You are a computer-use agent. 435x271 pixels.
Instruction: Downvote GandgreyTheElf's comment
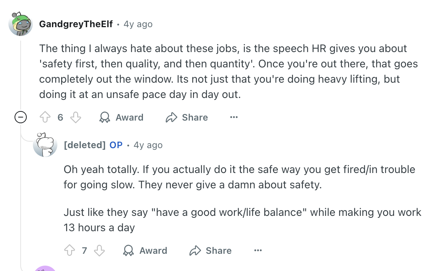click(76, 118)
